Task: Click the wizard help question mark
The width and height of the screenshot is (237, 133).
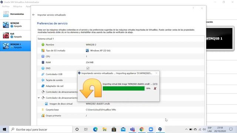Action: tap(193, 8)
